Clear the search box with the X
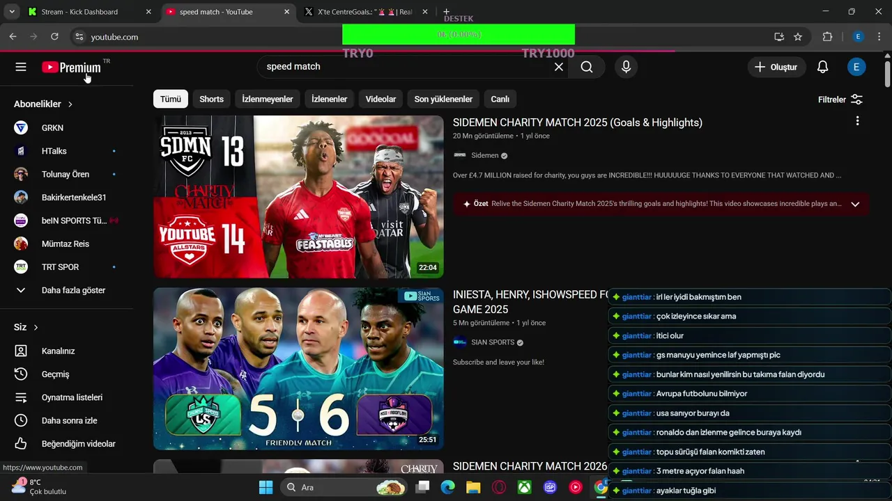This screenshot has width=892, height=501. tap(558, 67)
